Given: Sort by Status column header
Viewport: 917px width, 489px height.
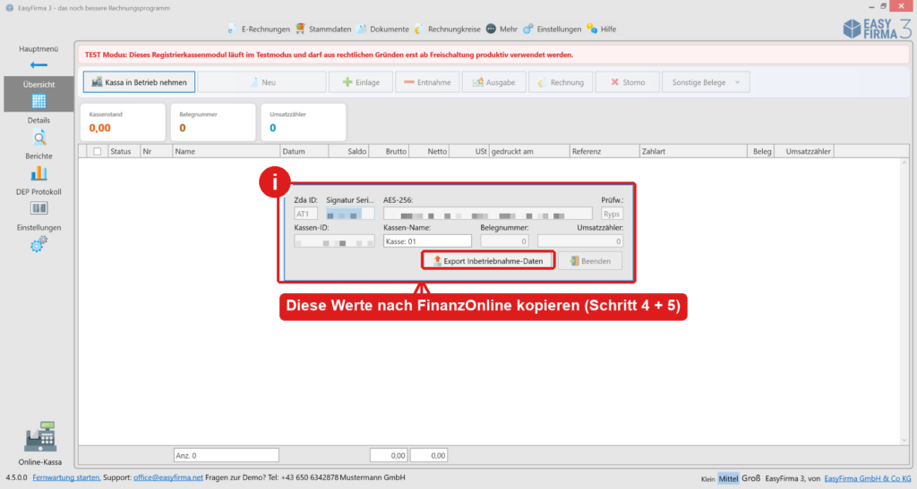Looking at the screenshot, I should [124, 151].
